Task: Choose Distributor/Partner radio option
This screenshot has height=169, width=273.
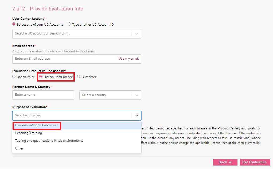Action: click(41, 77)
